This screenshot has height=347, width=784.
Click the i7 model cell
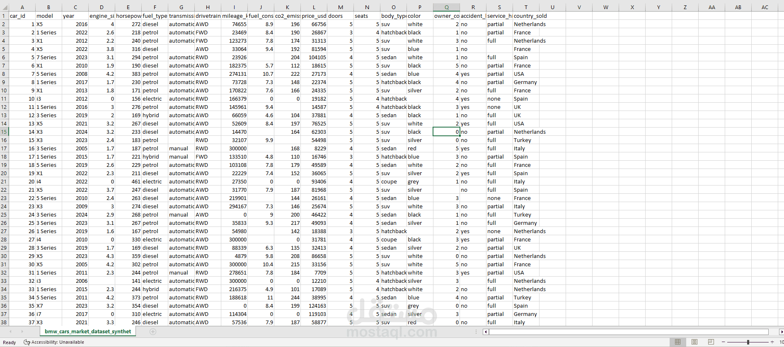click(x=48, y=314)
